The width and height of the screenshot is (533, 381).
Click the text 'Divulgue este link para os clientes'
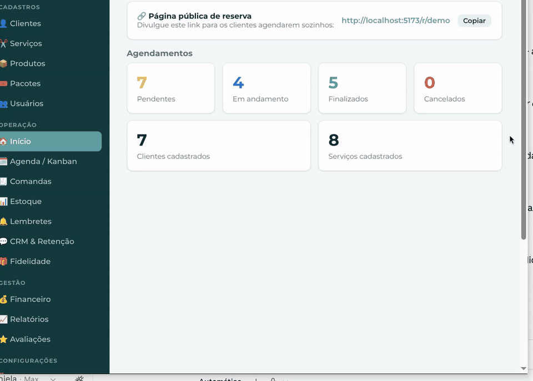pyautogui.click(x=197, y=25)
